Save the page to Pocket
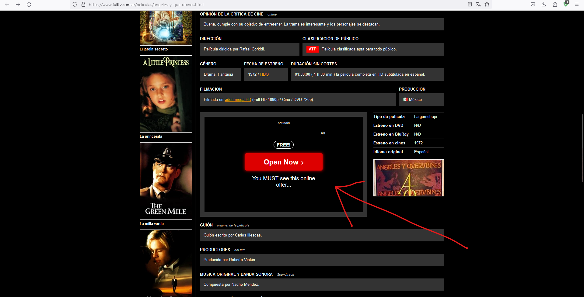 533,4
